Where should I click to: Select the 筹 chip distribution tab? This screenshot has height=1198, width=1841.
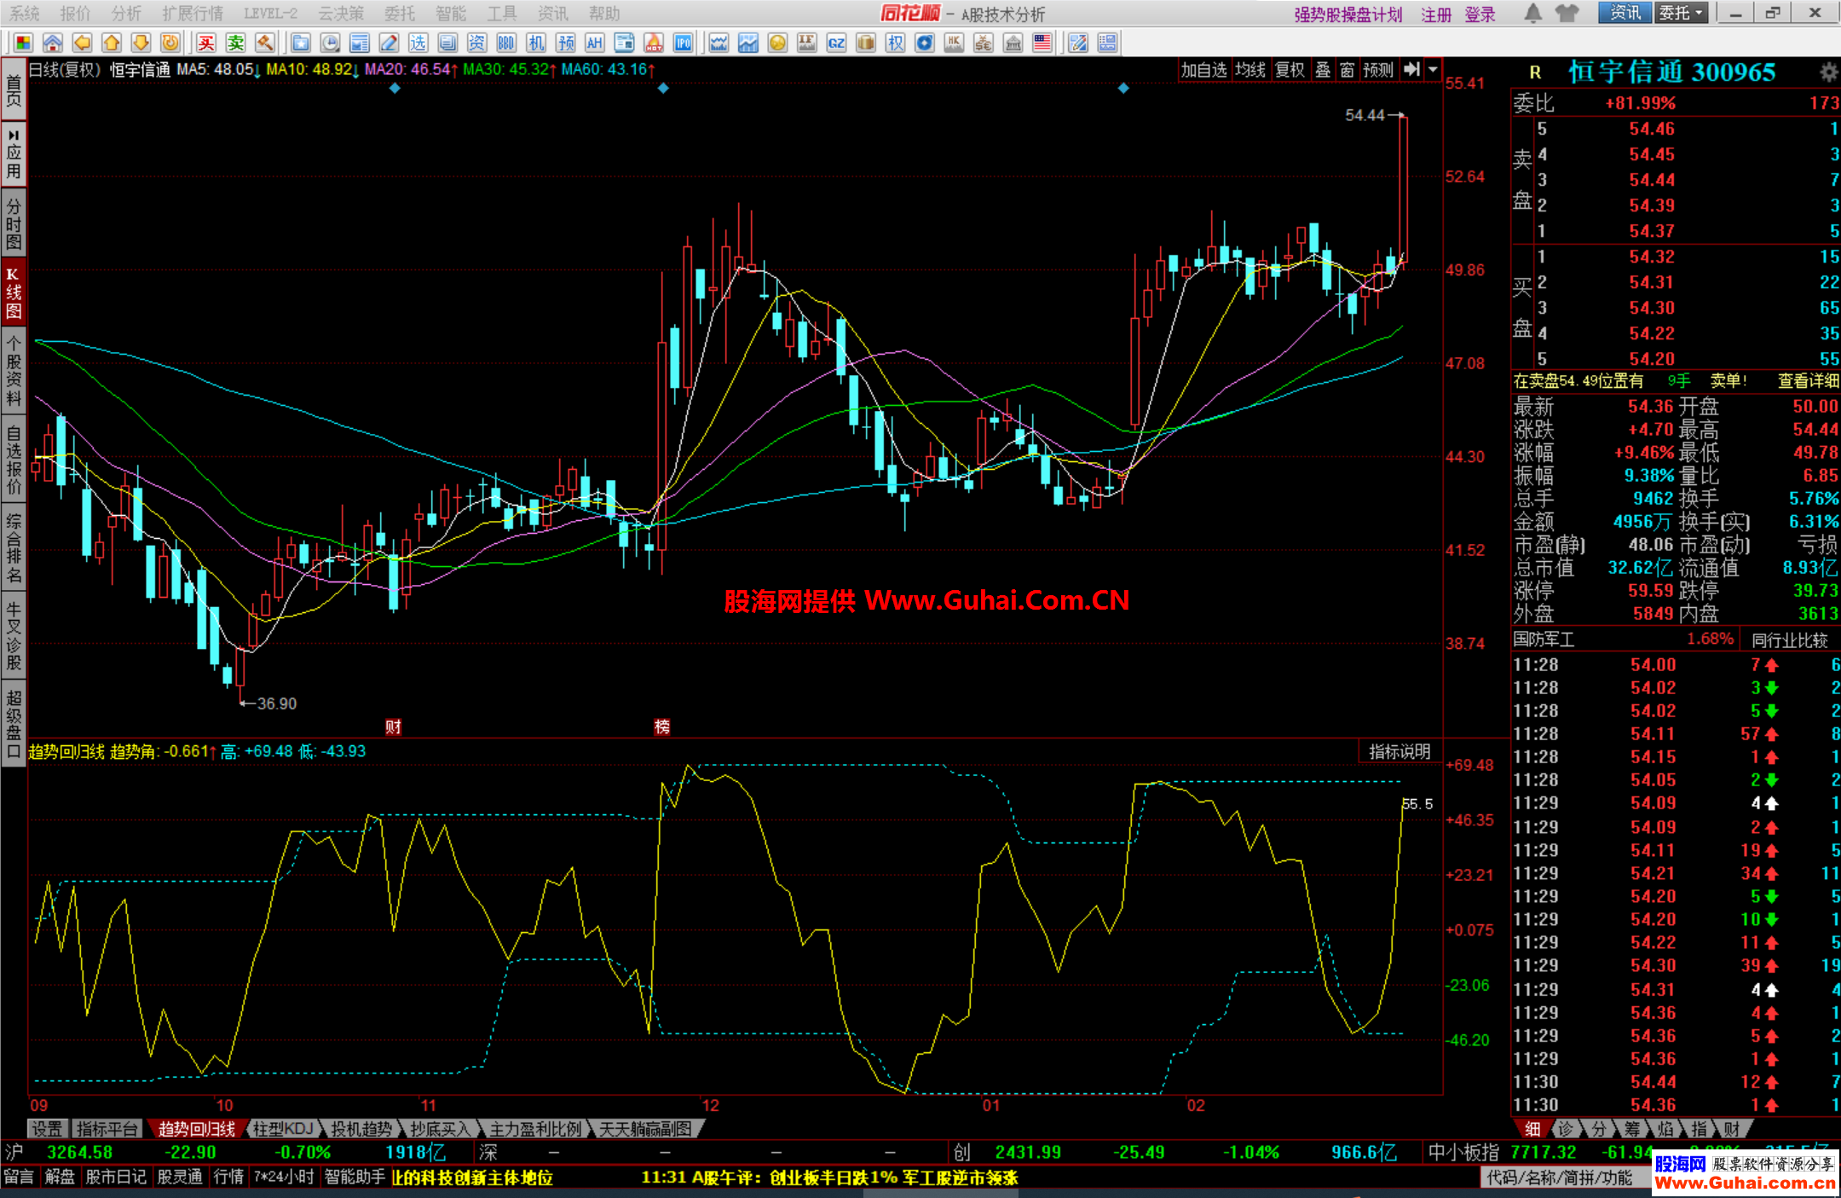click(x=1631, y=1129)
